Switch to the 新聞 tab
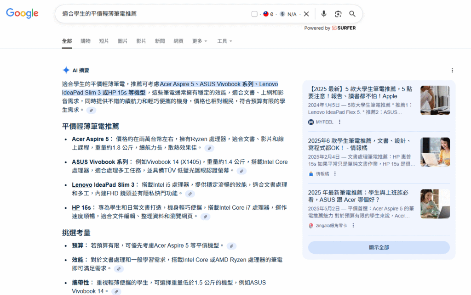This screenshot has width=471, height=295. [x=160, y=41]
